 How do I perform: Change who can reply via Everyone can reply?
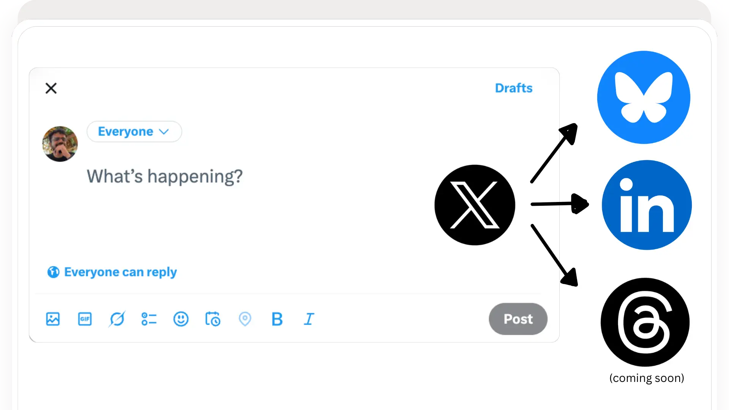pos(112,272)
